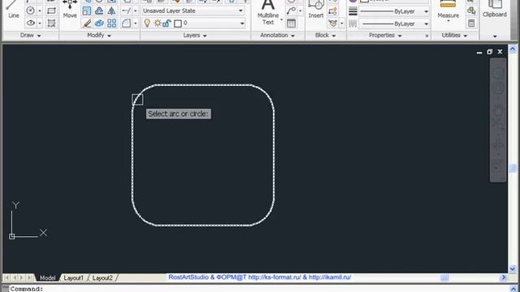Choose the Array tool in Modify panel
The width and height of the screenshot is (520, 292).
112,24
